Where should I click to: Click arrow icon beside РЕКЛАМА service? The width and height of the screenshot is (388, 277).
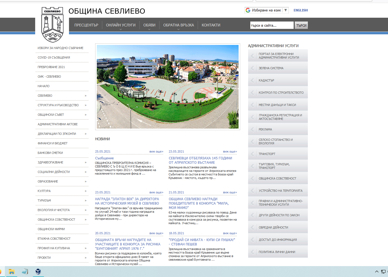(252, 129)
